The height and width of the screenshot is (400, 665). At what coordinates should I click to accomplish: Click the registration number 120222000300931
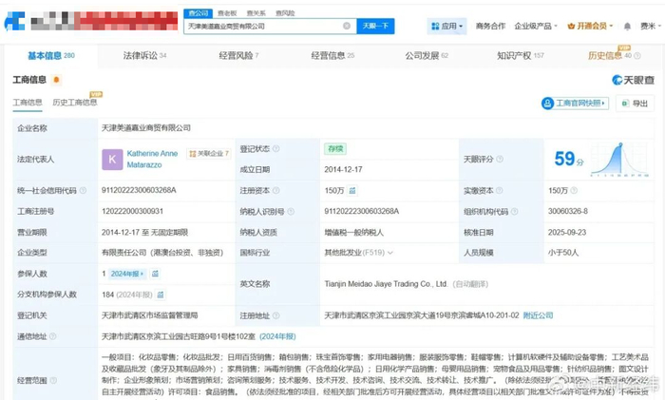coord(132,211)
